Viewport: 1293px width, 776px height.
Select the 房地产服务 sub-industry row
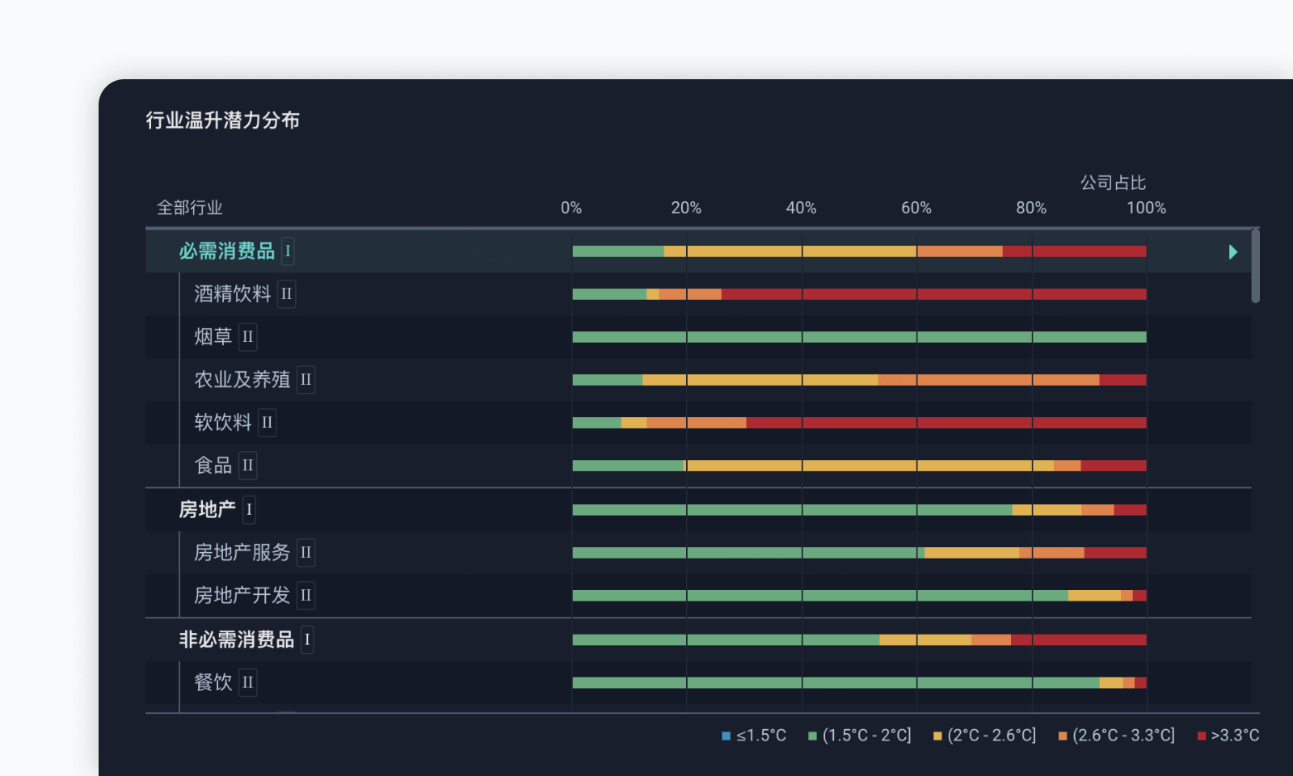[698, 553]
